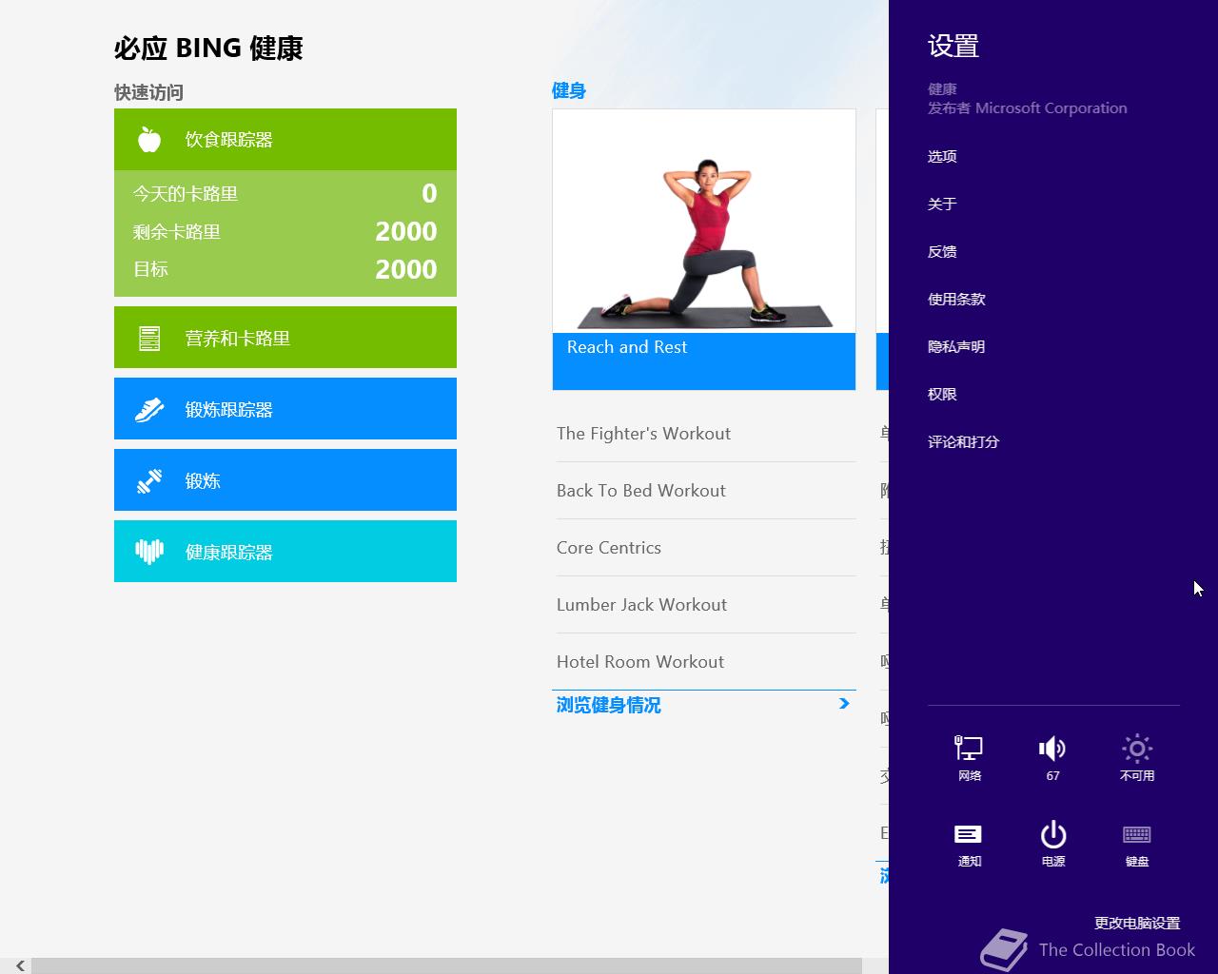Screen dimensions: 1218x974
Task: Click the arrow chevron beside 浏览健身情况
Action: [x=844, y=704]
